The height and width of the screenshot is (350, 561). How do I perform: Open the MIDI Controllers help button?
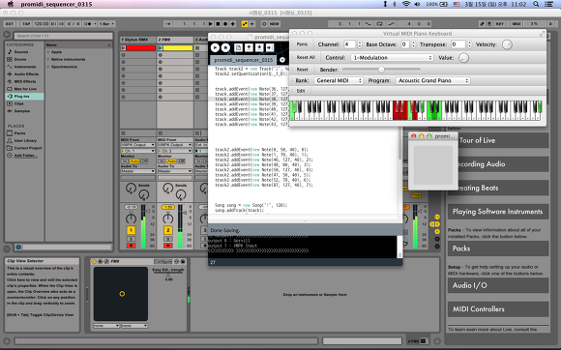(x=498, y=309)
